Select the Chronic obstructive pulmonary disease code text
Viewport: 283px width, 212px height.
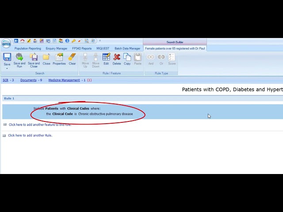(x=105, y=114)
